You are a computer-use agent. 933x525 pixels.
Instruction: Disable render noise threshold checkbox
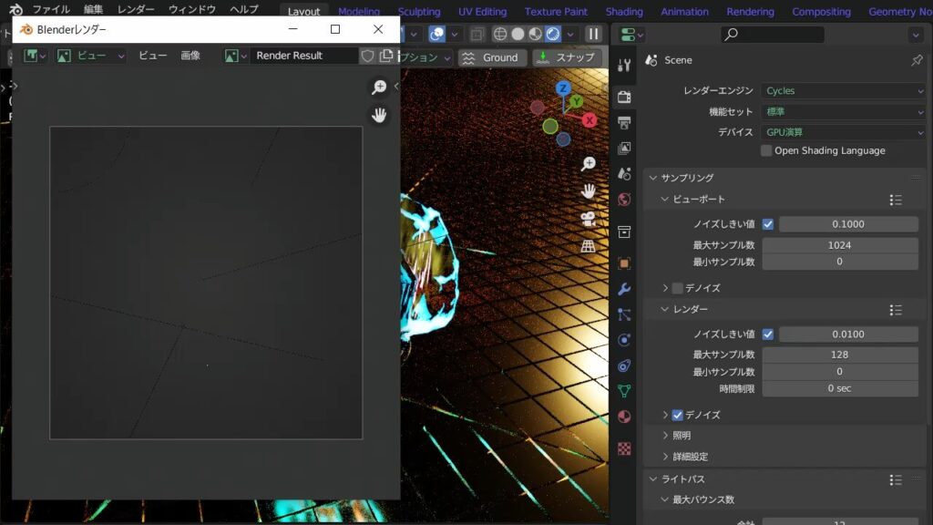coord(767,335)
